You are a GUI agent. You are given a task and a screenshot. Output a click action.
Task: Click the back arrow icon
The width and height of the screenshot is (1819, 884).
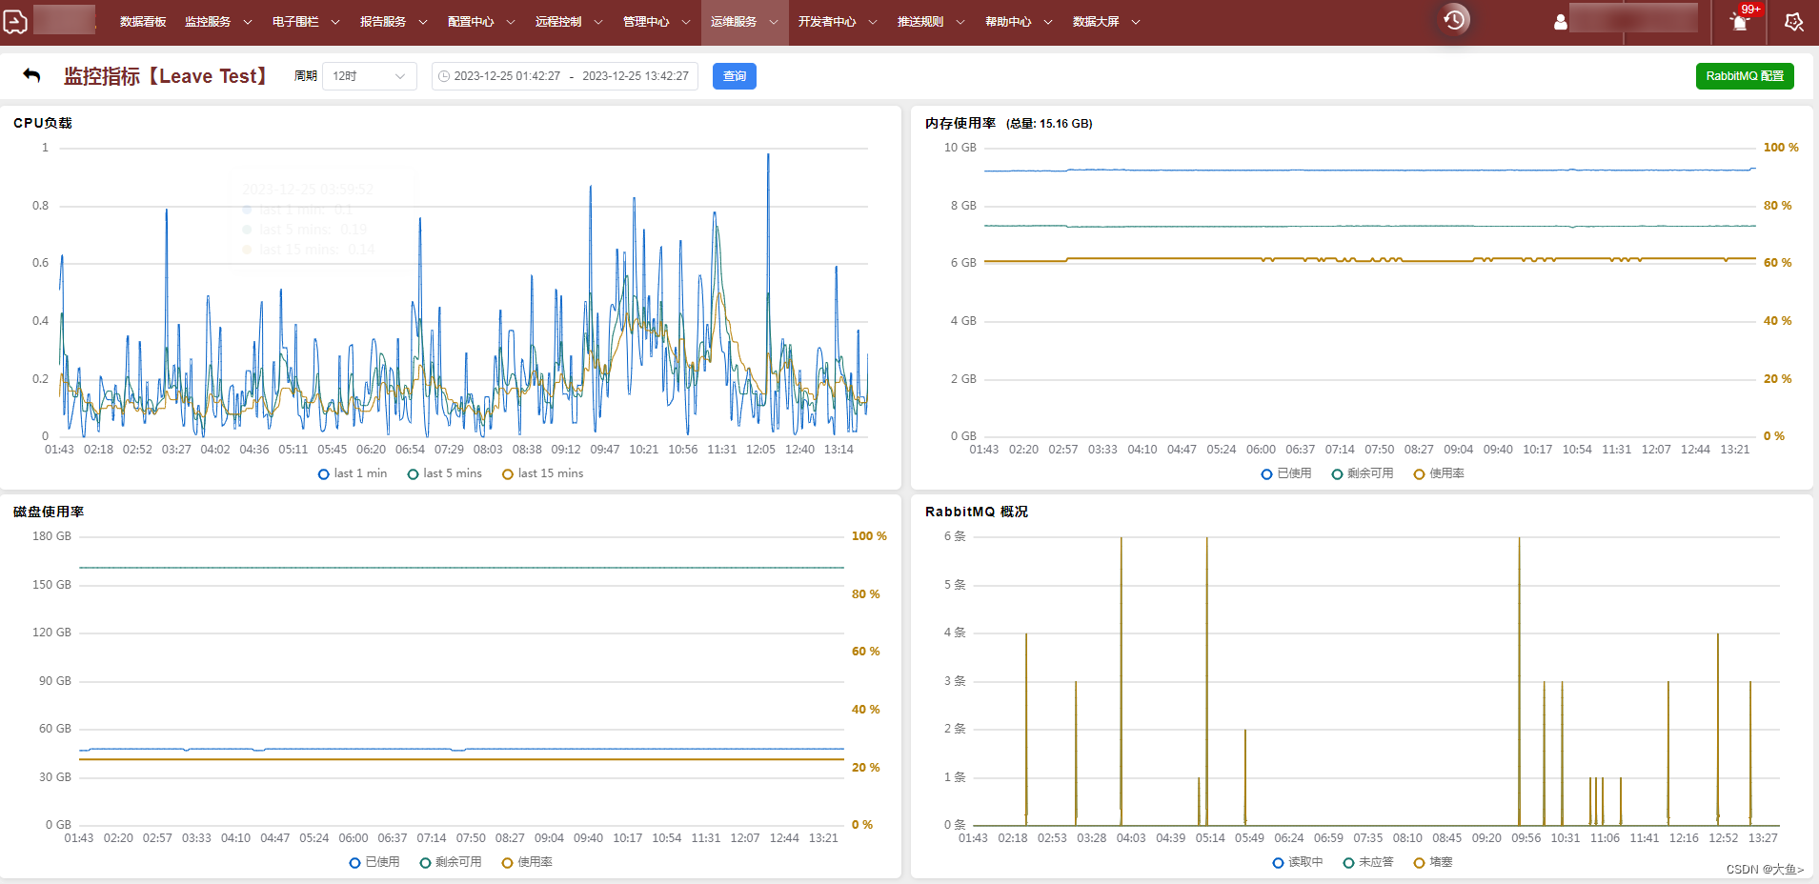31,75
